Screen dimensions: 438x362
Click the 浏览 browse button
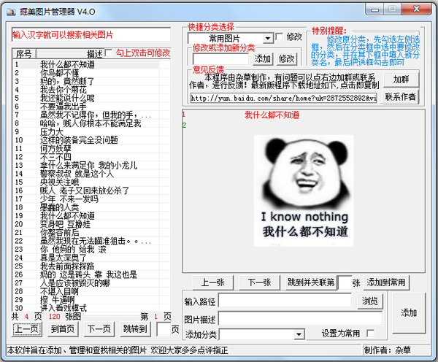[x=370, y=301]
